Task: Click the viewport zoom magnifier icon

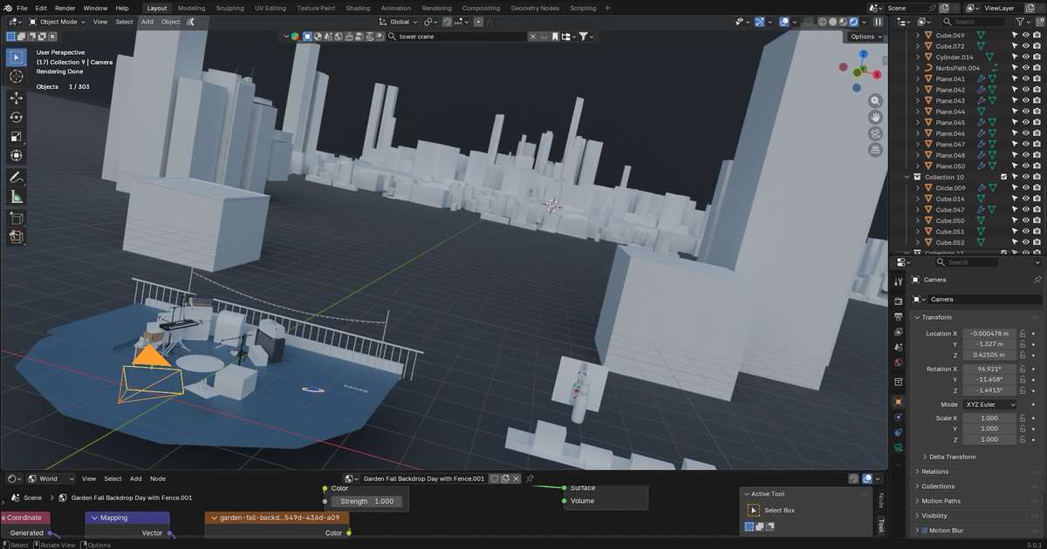Action: [x=875, y=100]
